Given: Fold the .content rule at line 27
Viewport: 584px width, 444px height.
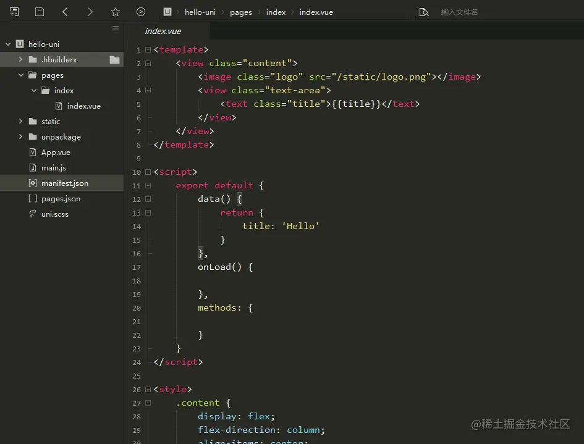Looking at the screenshot, I should (148, 403).
